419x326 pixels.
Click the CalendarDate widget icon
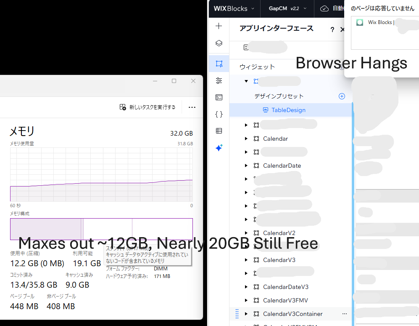click(x=256, y=166)
